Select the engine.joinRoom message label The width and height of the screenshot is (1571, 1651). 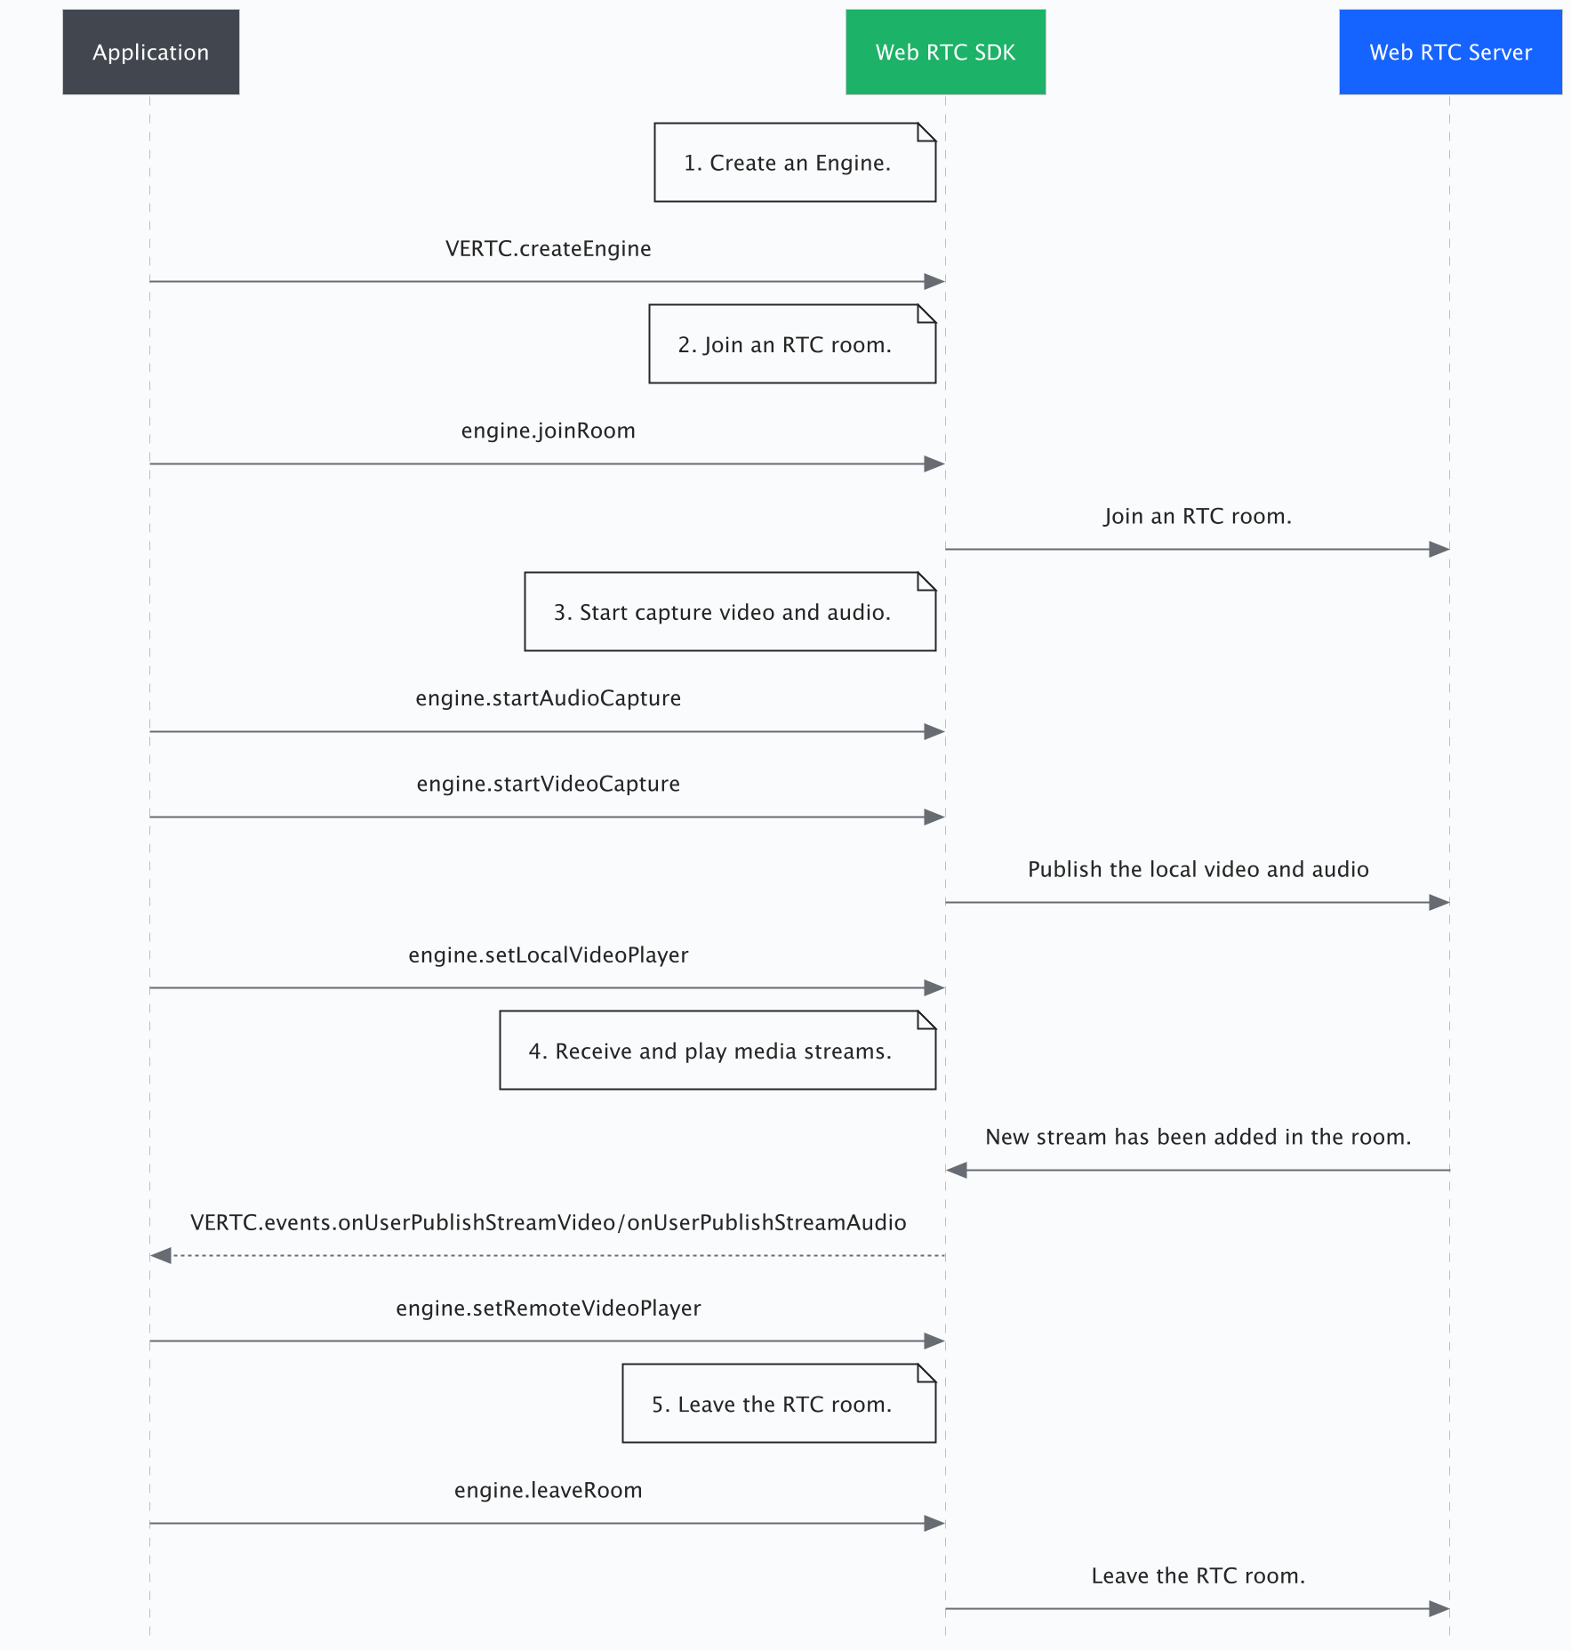(548, 431)
